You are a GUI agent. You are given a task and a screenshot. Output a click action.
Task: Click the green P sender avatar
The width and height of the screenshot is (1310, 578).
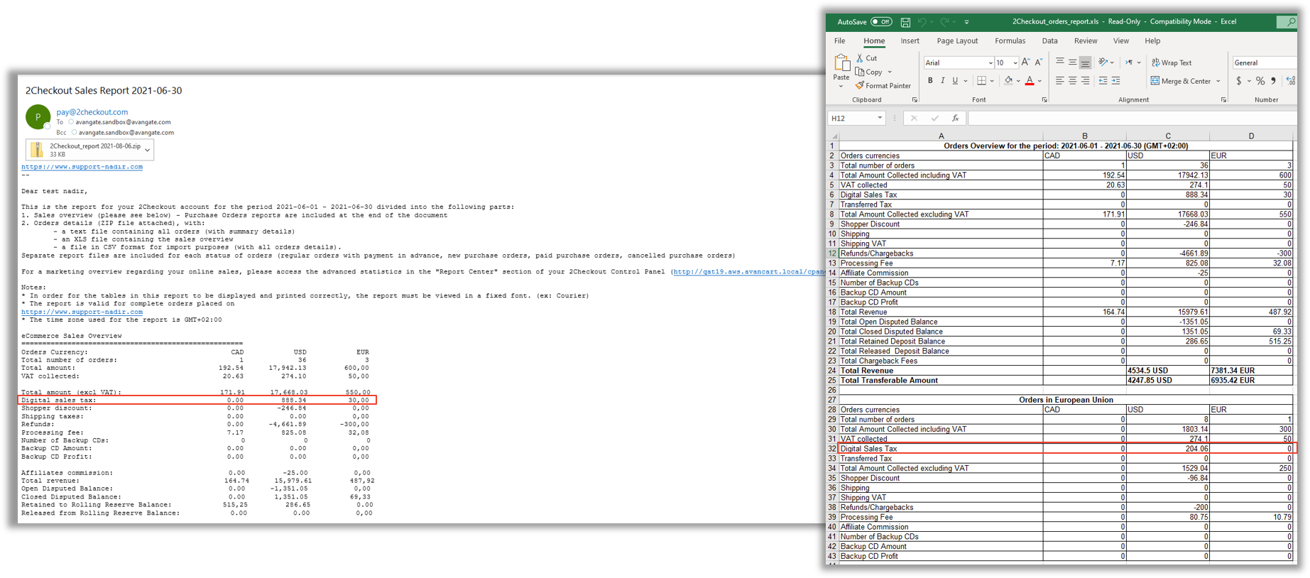[38, 117]
